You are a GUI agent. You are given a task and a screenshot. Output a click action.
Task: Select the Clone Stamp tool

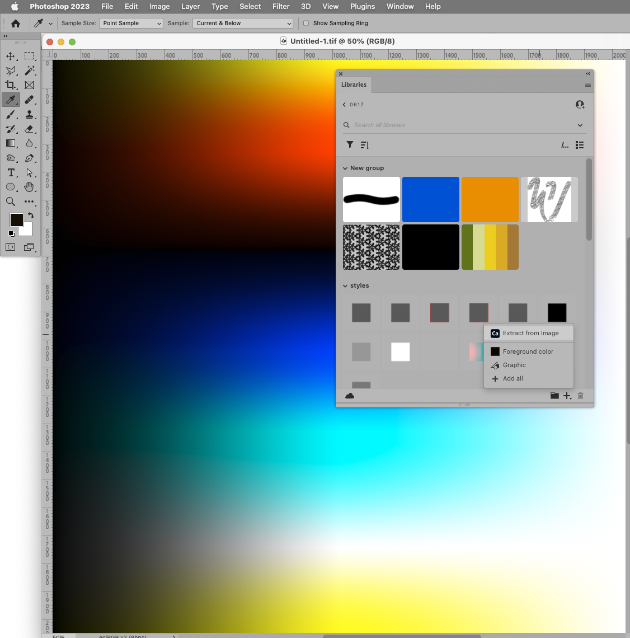tap(29, 114)
